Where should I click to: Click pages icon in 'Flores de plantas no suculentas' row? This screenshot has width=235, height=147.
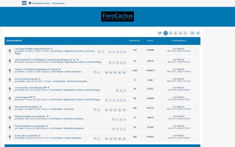[114, 129]
